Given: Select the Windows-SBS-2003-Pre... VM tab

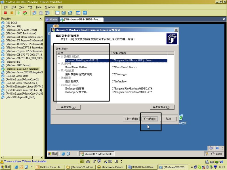Looking at the screenshot, I should pos(81,20).
